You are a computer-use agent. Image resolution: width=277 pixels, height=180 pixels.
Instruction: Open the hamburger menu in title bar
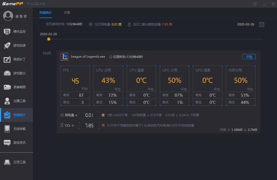[x=255, y=4]
